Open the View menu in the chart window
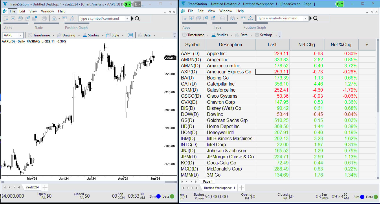This screenshot has height=204, width=380. [33, 11]
